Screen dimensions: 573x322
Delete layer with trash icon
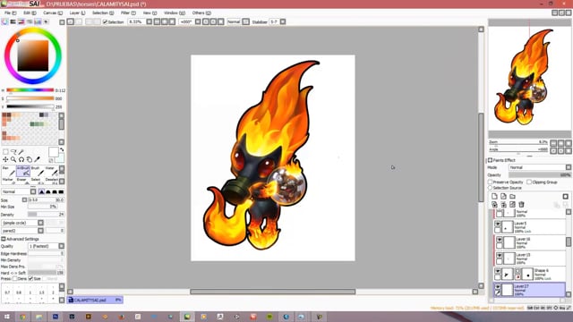521,205
